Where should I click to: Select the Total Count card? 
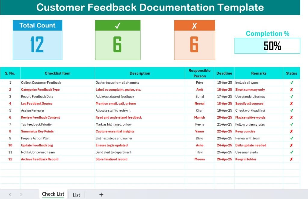(37, 39)
